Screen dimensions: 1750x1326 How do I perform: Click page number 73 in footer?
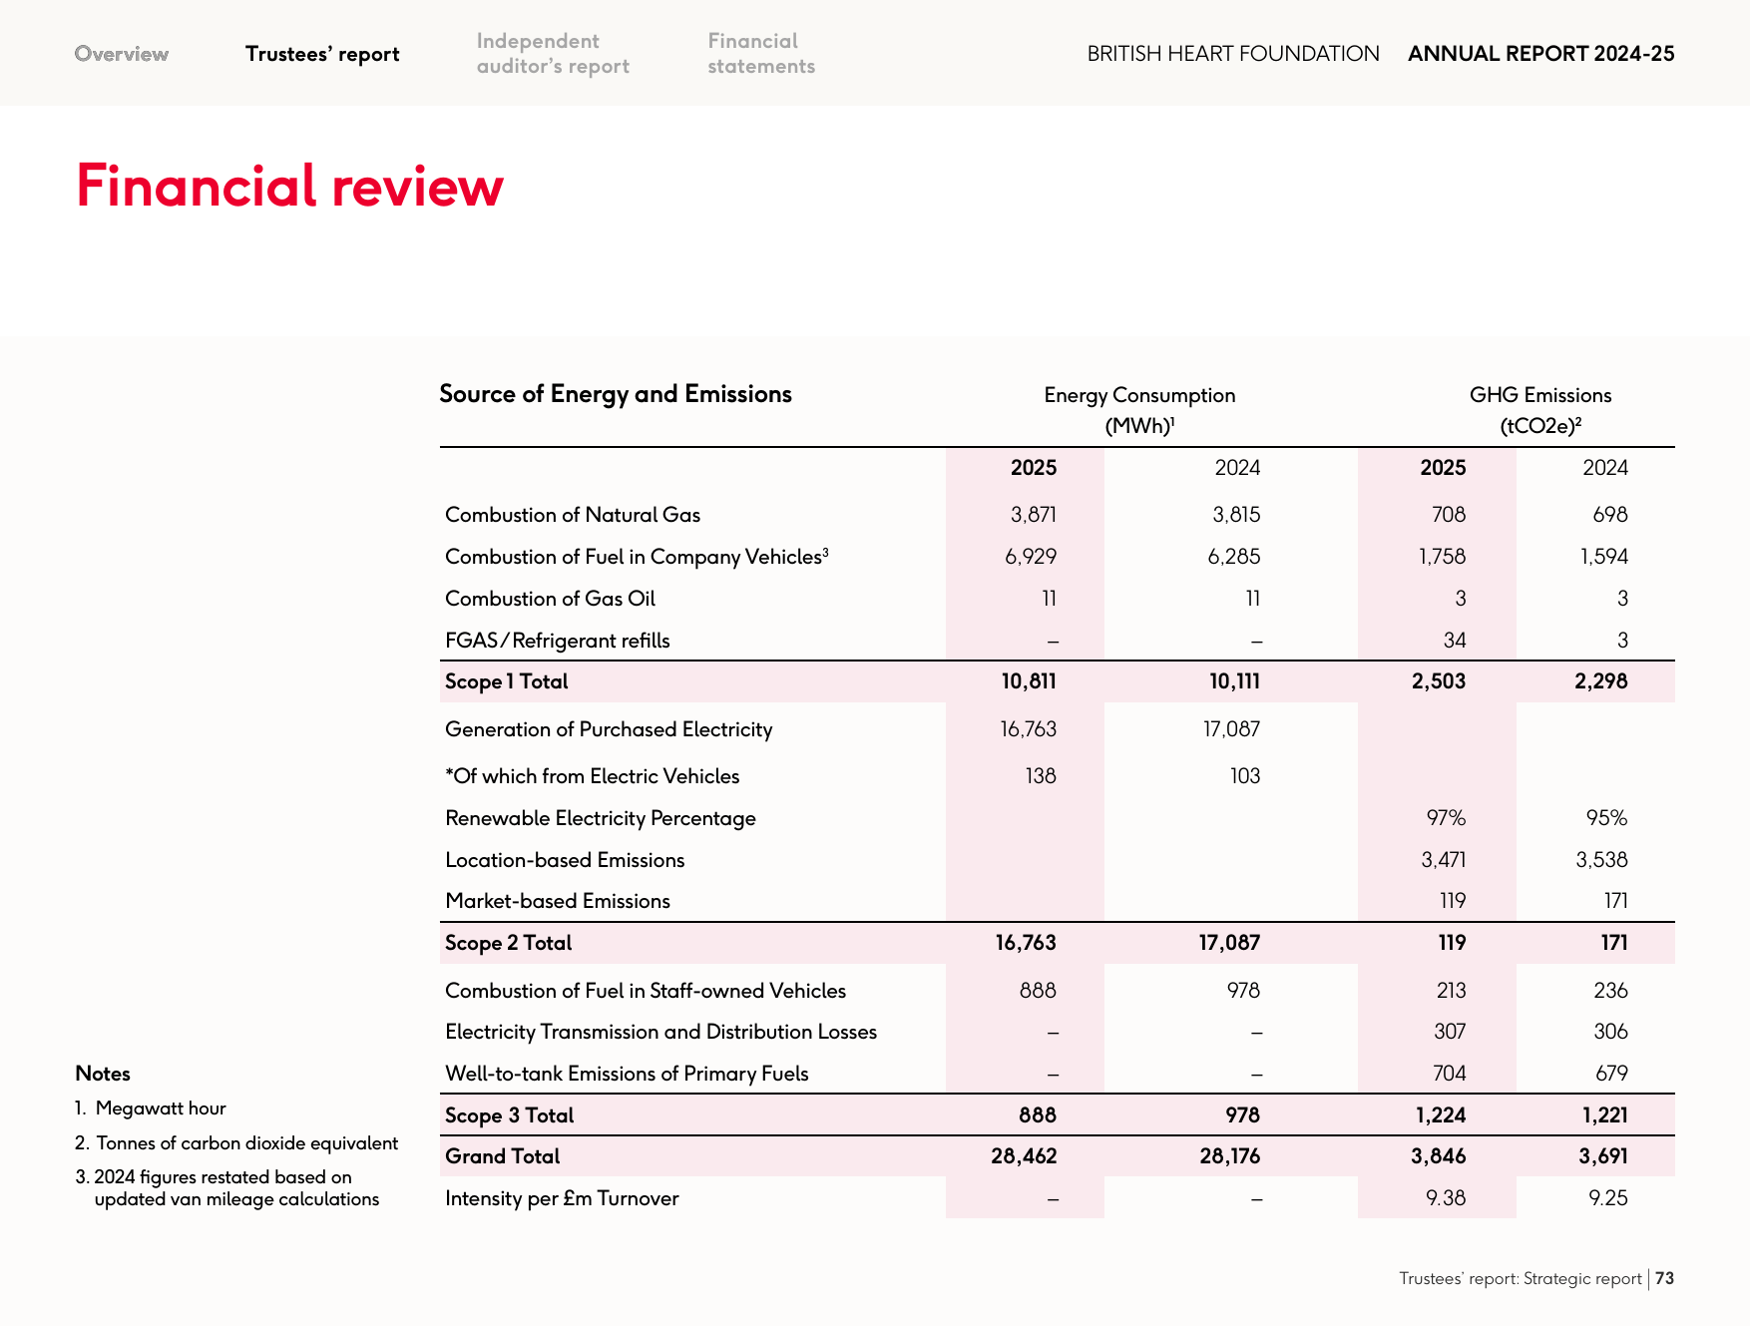[1665, 1278]
